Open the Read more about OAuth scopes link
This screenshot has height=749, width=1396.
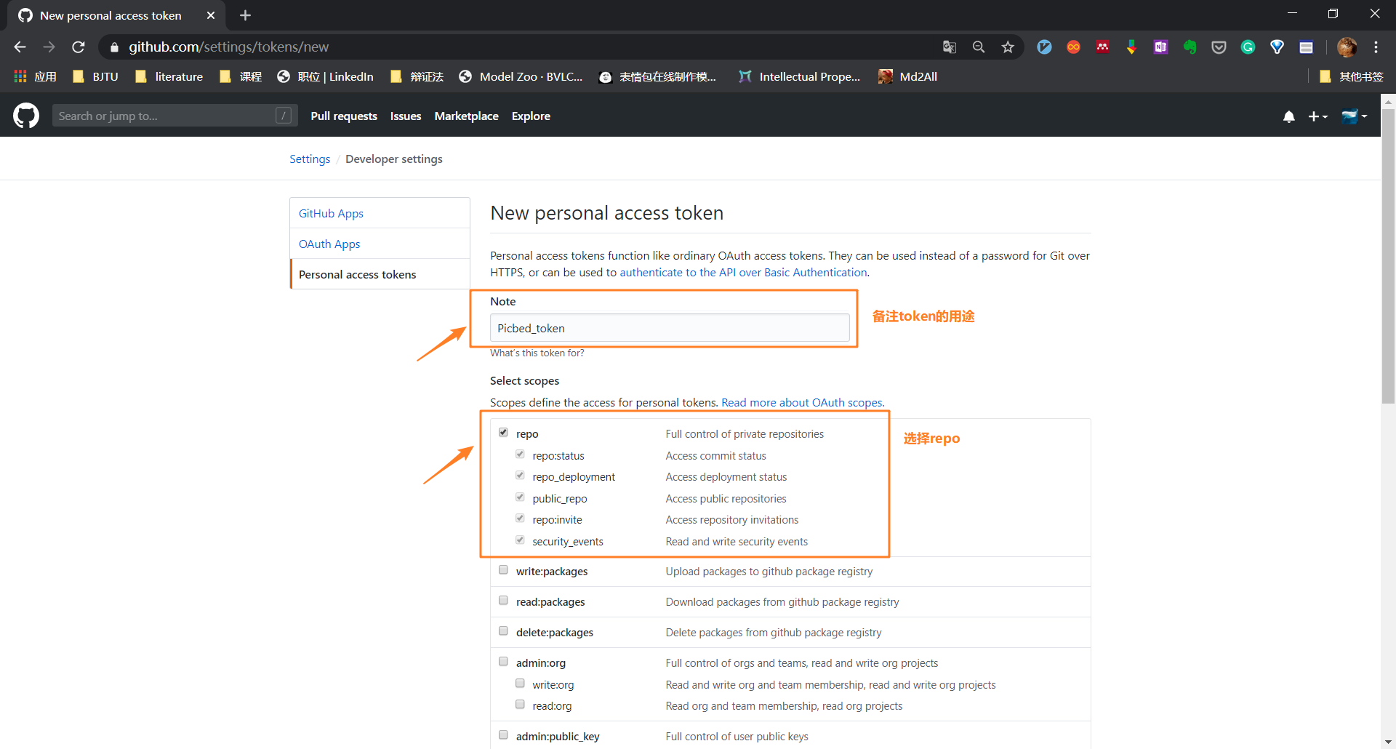[803, 403]
